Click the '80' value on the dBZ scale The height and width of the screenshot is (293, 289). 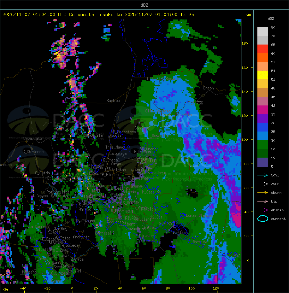pyautogui.click(x=273, y=27)
